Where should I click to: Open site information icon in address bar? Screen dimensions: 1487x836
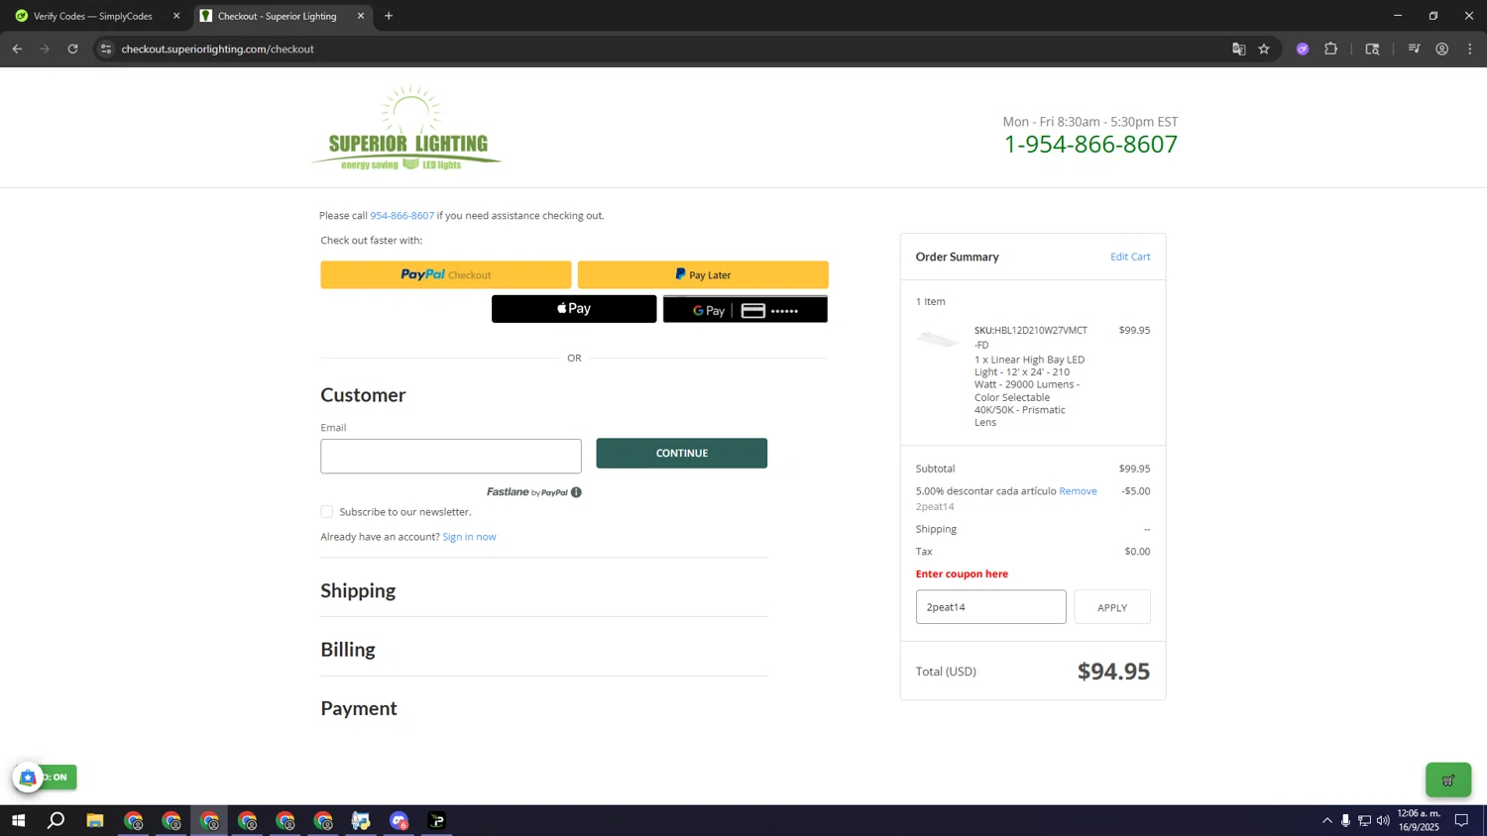pyautogui.click(x=106, y=49)
